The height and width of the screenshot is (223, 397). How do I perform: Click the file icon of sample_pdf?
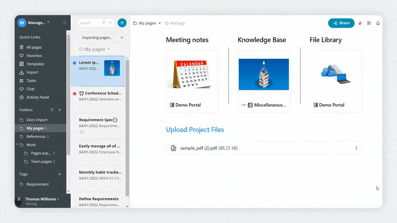point(174,148)
